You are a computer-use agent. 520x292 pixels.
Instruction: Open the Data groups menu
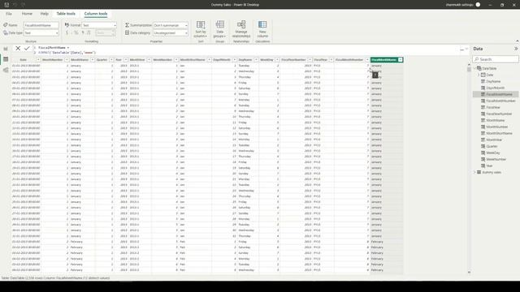(220, 29)
